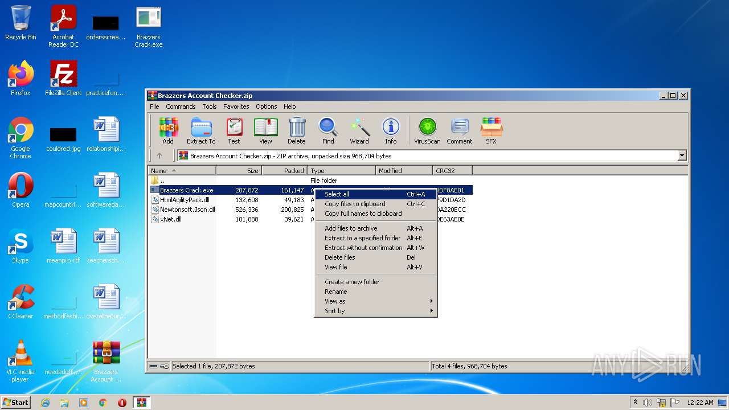Screen dimensions: 729x410
Task: Open Acrobat Reader DC desktop icon
Action: point(63,26)
